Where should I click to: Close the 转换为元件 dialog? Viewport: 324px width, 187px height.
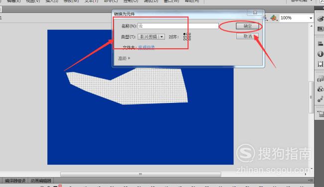point(255,12)
